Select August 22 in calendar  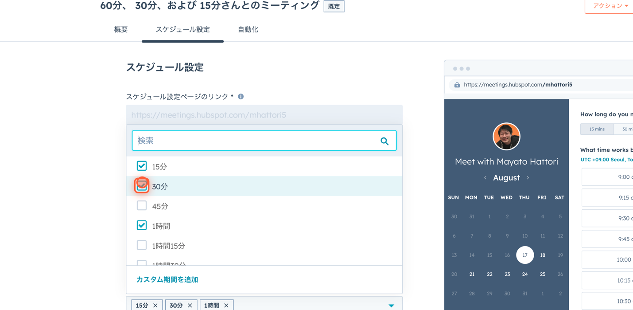[489, 275]
